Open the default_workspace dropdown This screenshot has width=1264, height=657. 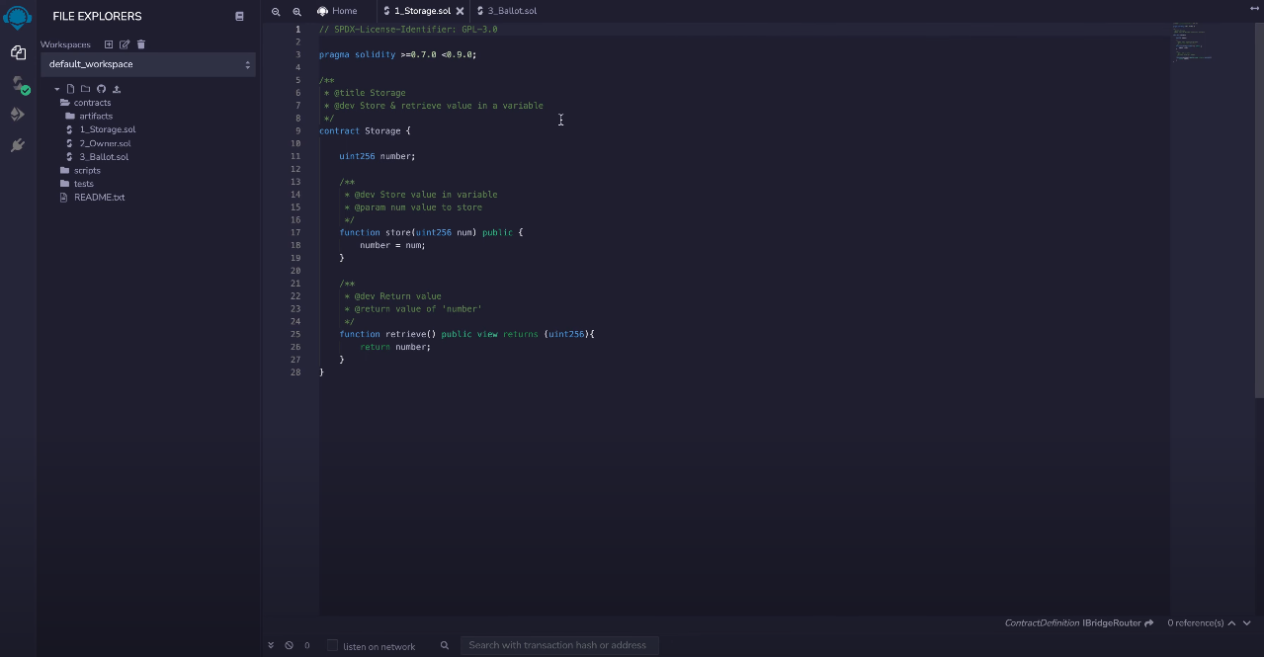point(148,64)
